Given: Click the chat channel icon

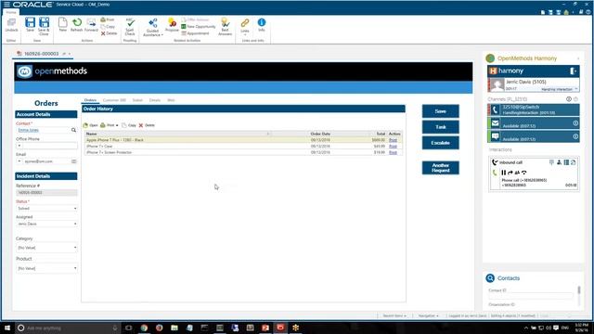Looking at the screenshot, I should [495, 136].
